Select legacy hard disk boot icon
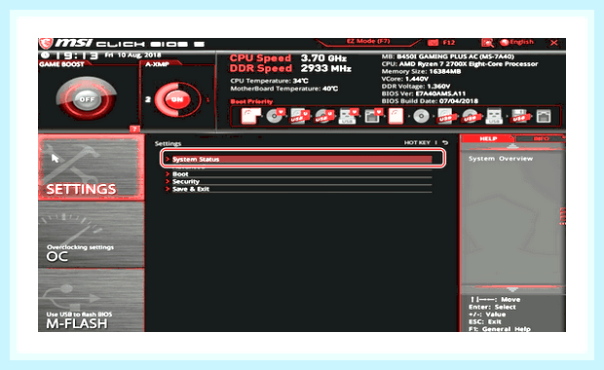The height and width of the screenshot is (370, 604). pos(396,116)
